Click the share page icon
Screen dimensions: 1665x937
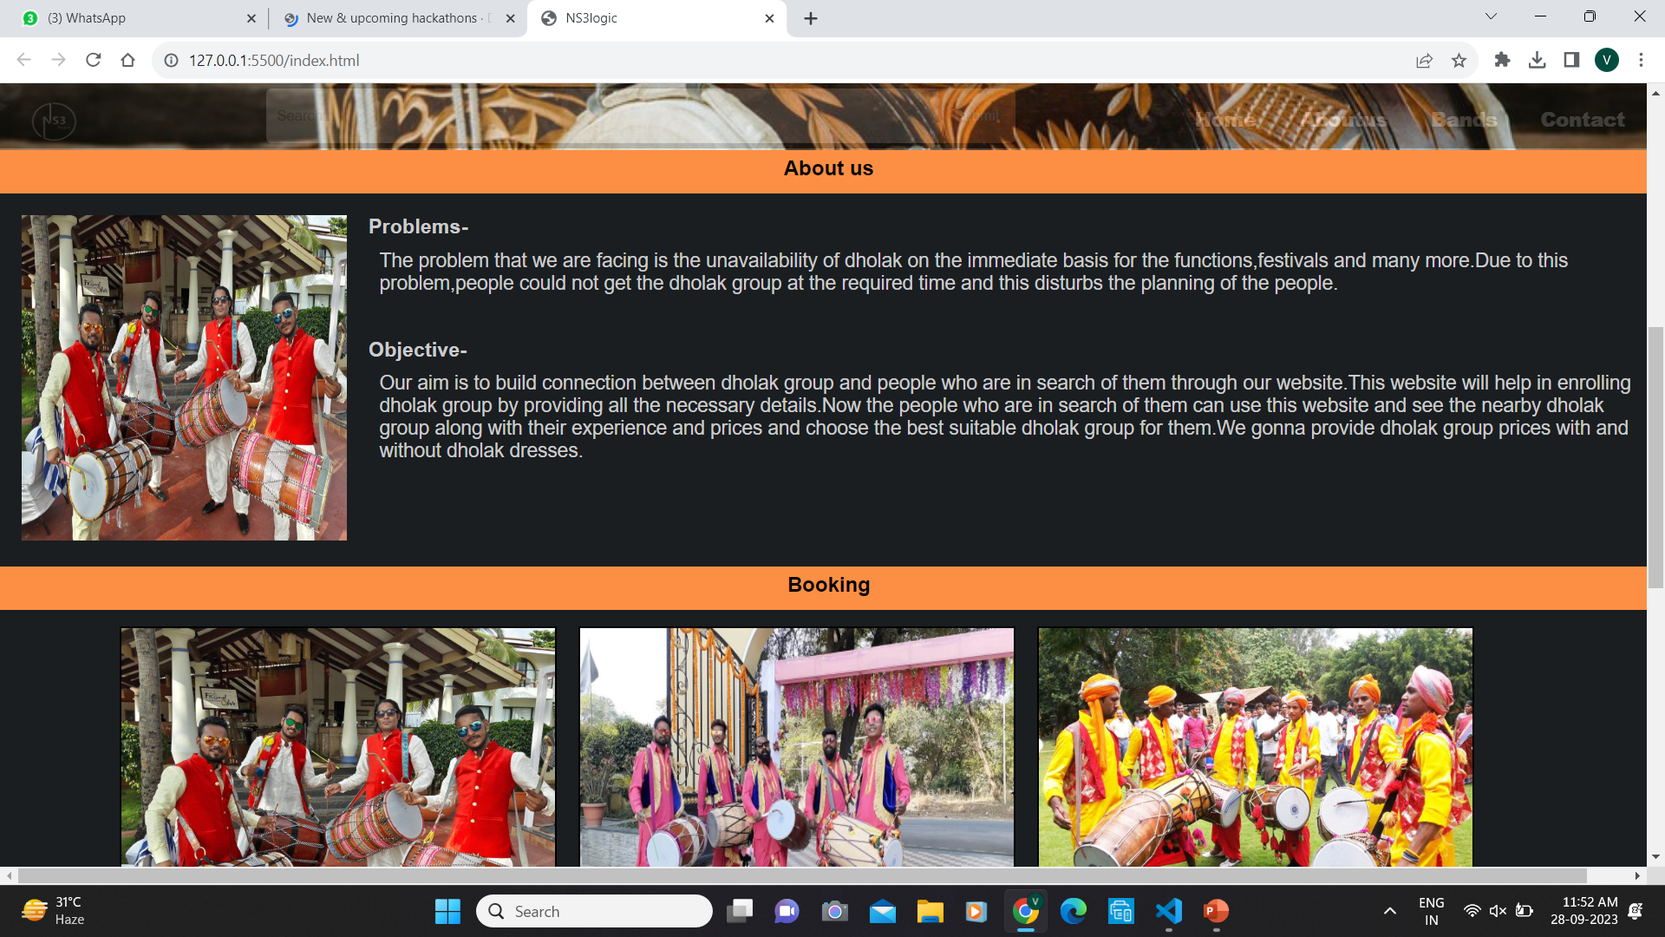tap(1424, 60)
